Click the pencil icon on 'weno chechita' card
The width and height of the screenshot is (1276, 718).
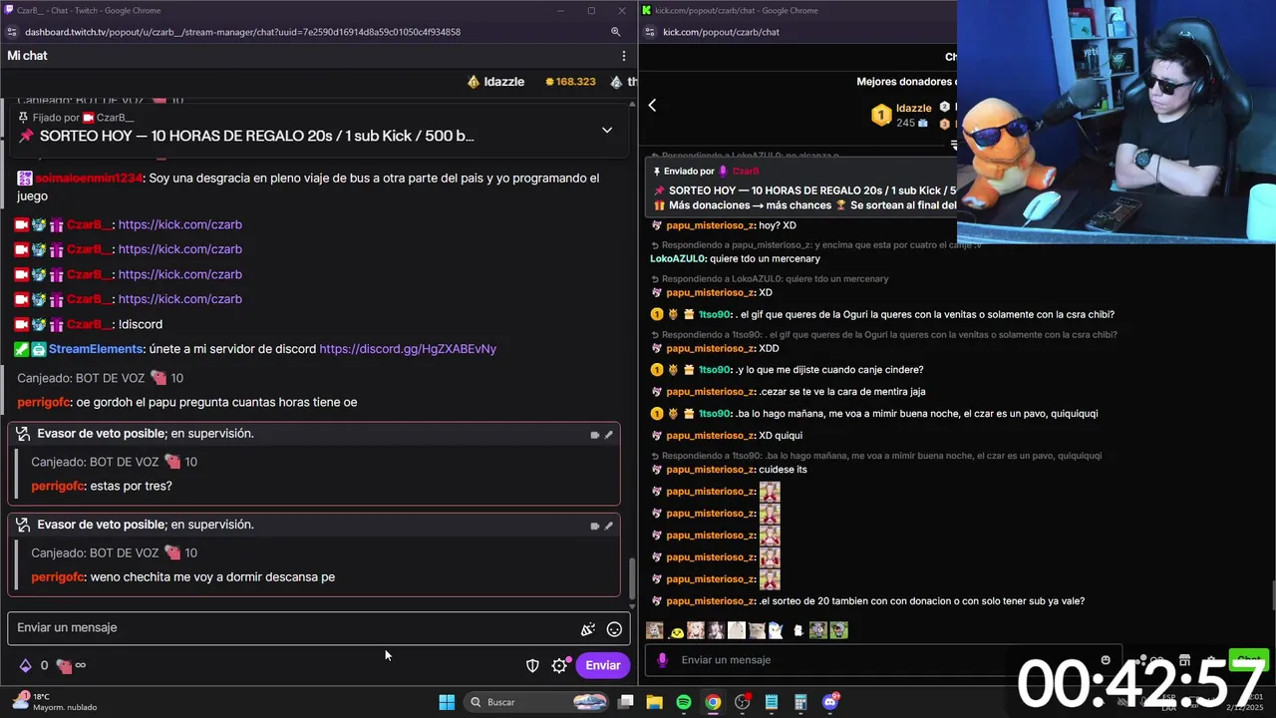608,526
